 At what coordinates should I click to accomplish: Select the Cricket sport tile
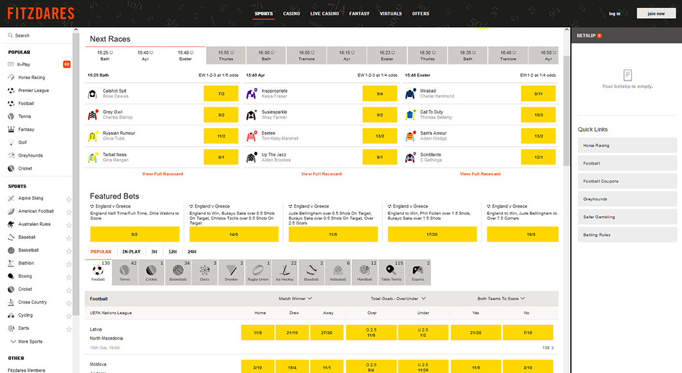click(151, 272)
